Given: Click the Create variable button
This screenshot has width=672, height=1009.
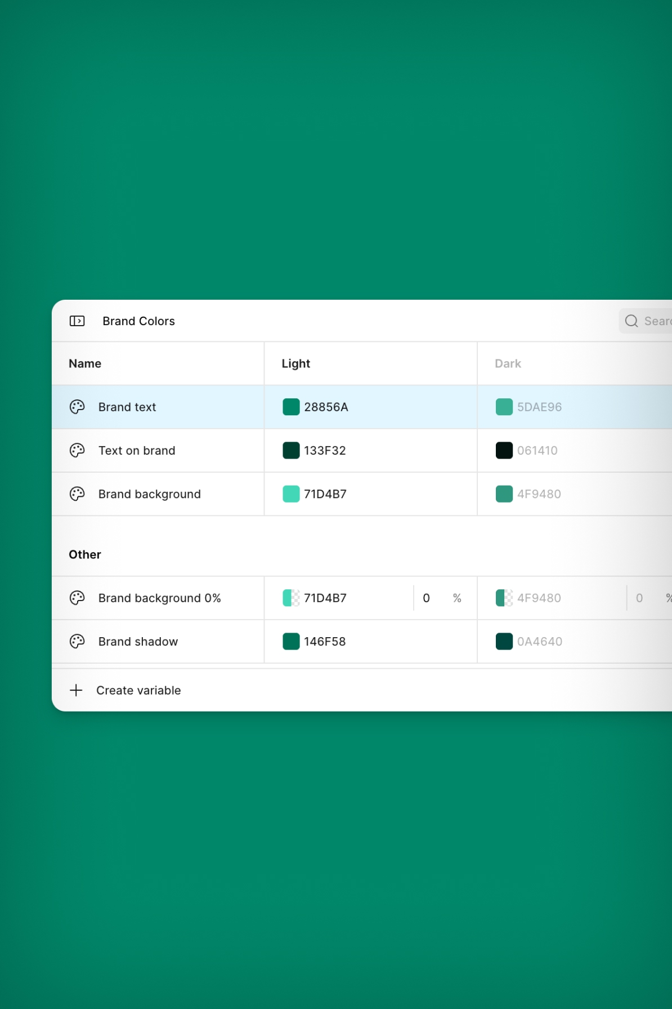Looking at the screenshot, I should coord(125,690).
